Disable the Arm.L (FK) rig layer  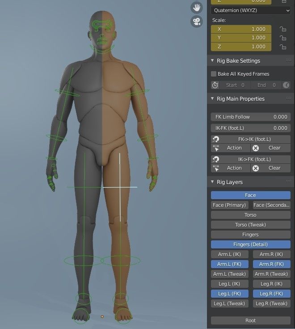tap(230, 264)
